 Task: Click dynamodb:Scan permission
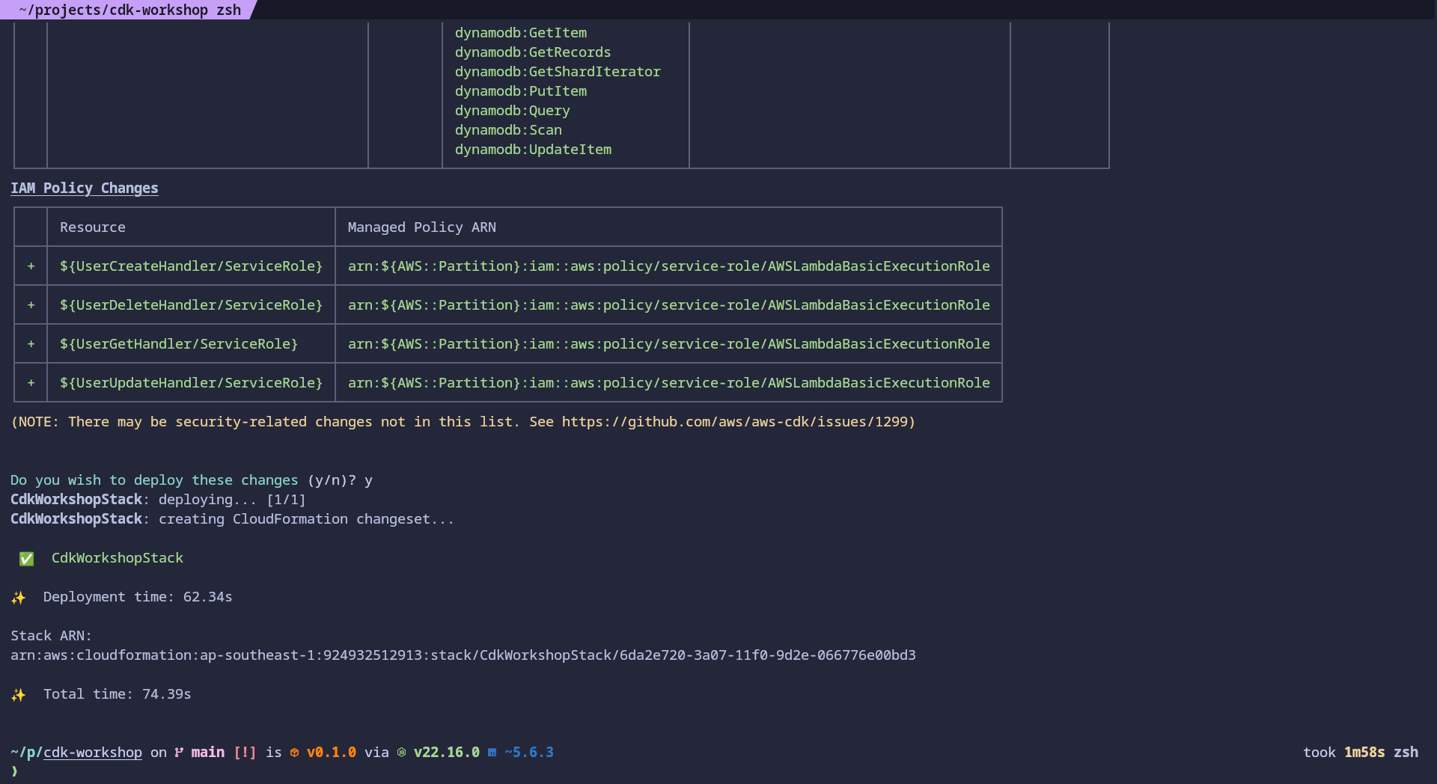click(x=508, y=130)
